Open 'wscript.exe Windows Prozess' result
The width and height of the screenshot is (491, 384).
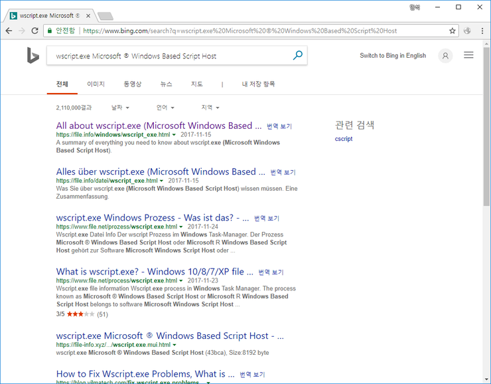coord(153,218)
